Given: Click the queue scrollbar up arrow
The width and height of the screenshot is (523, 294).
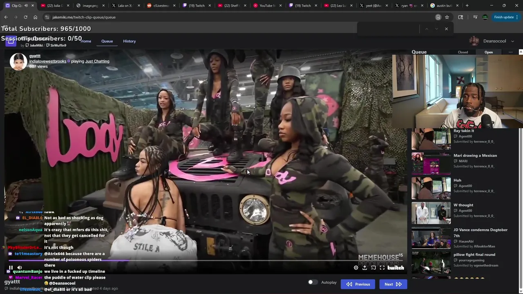Looking at the screenshot, I should [x=521, y=52].
